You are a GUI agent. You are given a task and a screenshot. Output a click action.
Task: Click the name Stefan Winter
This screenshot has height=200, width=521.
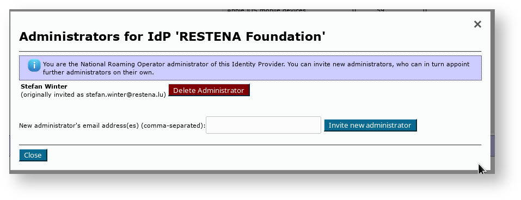point(44,86)
